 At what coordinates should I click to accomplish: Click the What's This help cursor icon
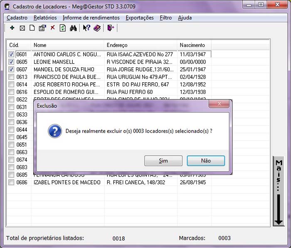[x=86, y=28]
